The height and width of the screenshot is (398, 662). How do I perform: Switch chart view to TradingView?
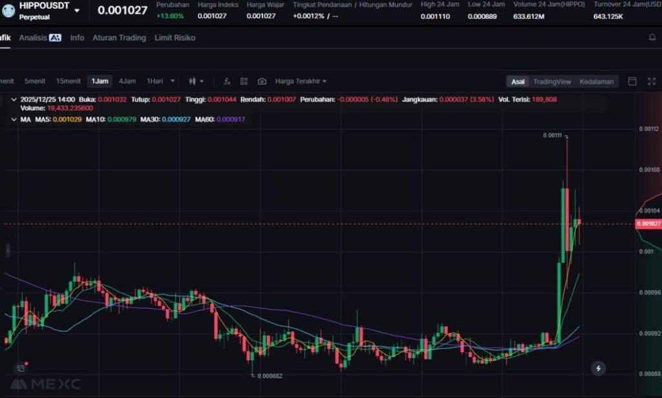point(551,82)
